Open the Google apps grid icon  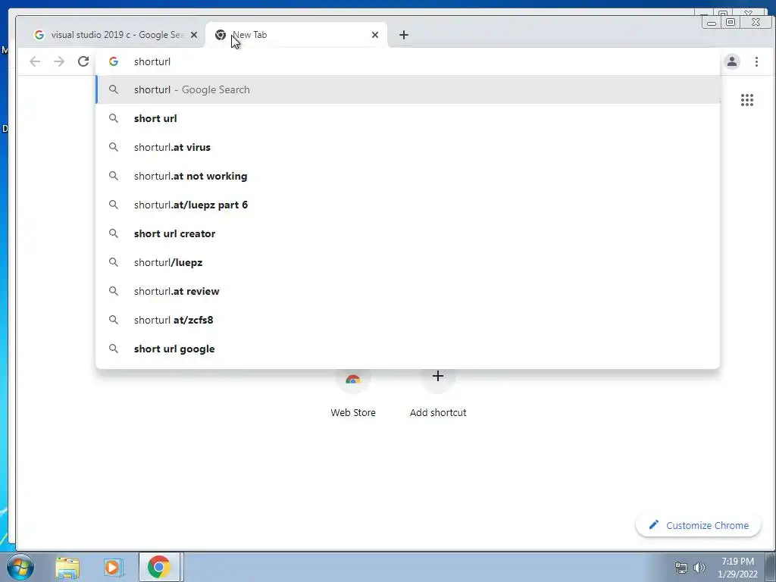[x=746, y=100]
